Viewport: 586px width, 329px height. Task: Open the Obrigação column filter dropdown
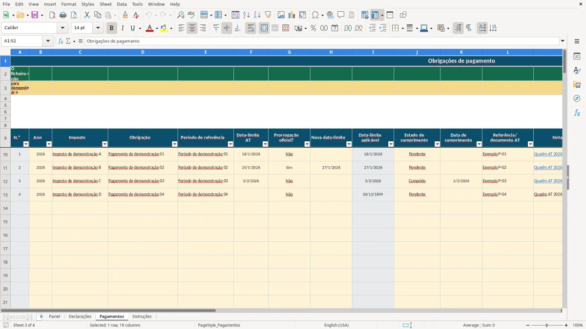point(174,144)
